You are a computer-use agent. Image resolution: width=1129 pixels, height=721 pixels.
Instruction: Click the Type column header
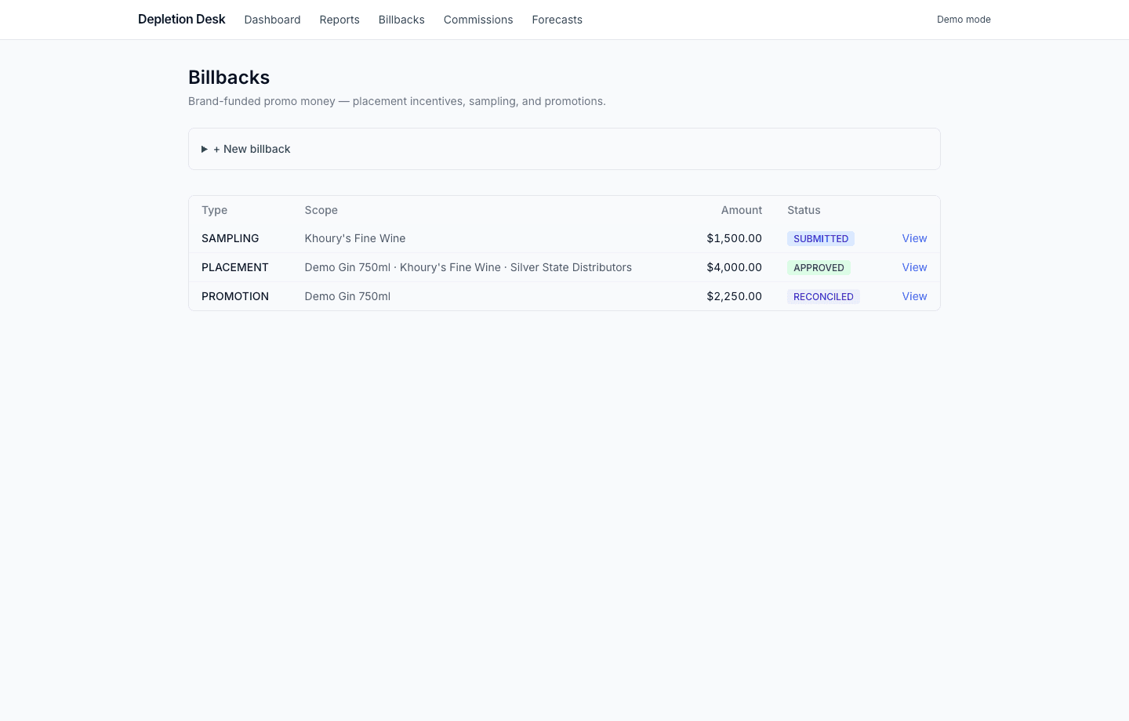point(214,210)
